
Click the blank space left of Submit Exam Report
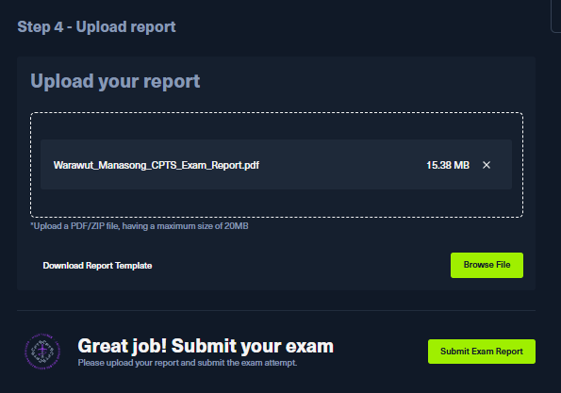[x=380, y=352]
